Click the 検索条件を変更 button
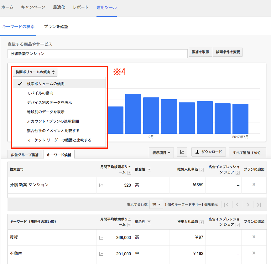 [x=228, y=52]
